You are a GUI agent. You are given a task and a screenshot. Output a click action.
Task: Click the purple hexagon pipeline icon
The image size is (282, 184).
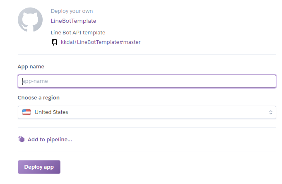(x=21, y=139)
